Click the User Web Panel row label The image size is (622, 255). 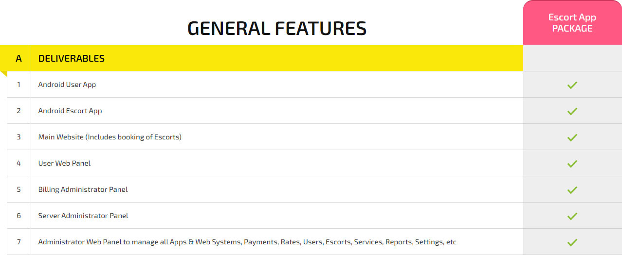click(x=64, y=163)
